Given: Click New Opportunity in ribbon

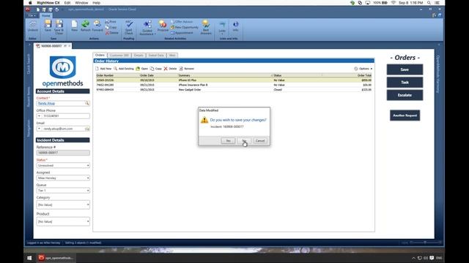Looking at the screenshot, I should pyautogui.click(x=184, y=27).
